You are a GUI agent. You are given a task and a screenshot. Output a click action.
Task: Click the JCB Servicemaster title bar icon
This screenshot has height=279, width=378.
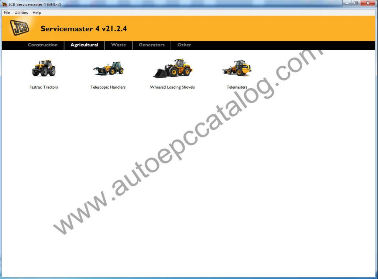[x=4, y=4]
